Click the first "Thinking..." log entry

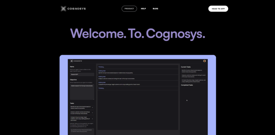[138, 67]
